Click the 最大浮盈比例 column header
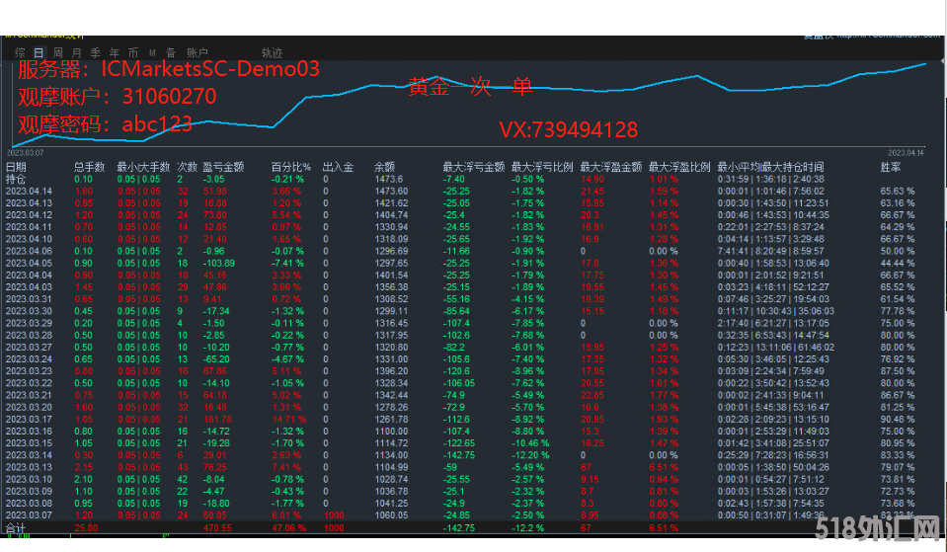 [x=679, y=167]
